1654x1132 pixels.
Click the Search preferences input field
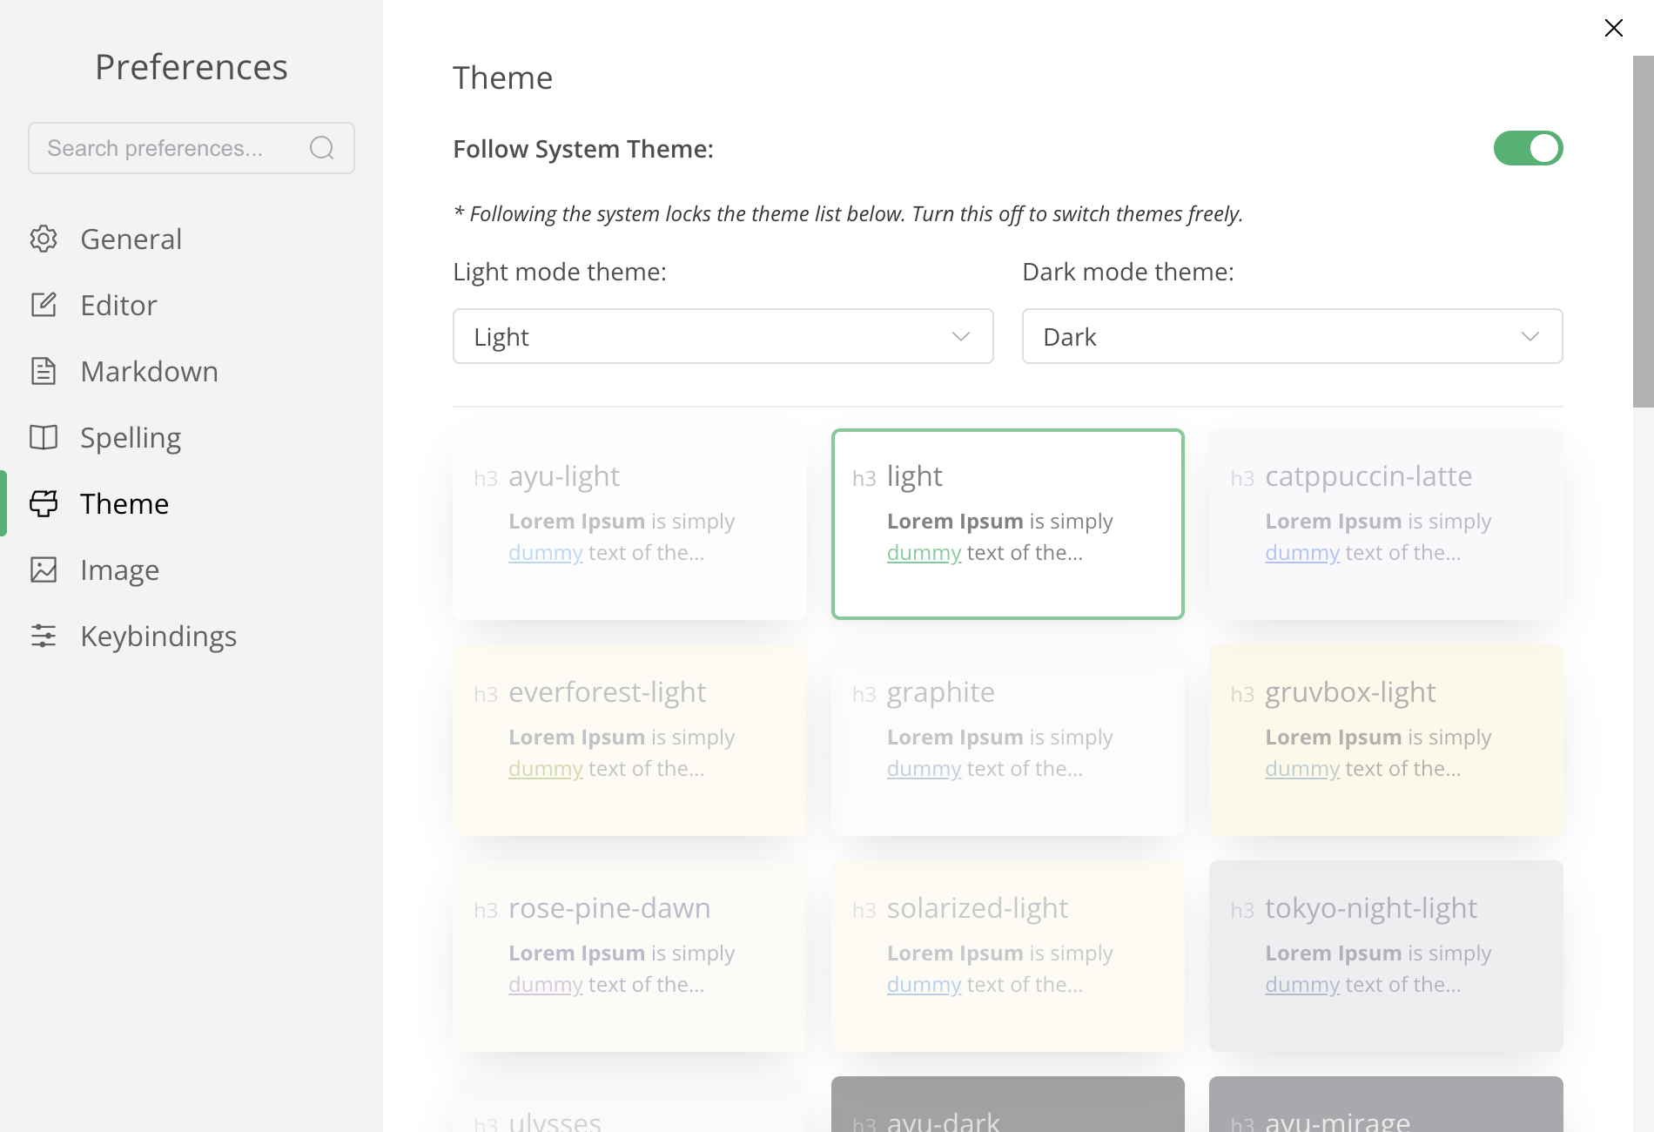192,148
